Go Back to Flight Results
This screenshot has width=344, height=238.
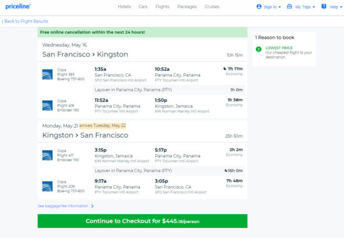[x=25, y=21]
